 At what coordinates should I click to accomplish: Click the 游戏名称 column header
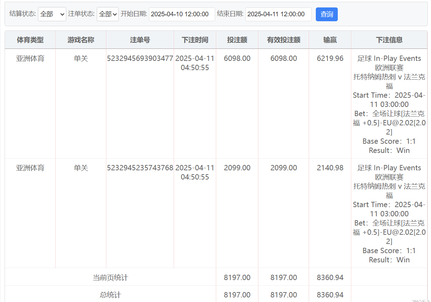(x=81, y=40)
